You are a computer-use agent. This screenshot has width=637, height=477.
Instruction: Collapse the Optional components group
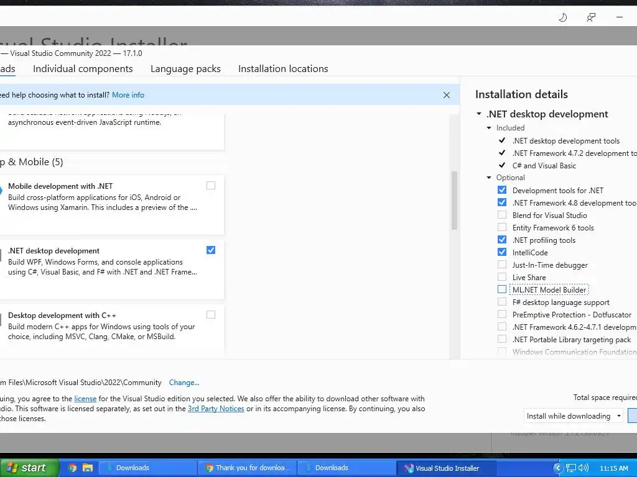tap(489, 178)
